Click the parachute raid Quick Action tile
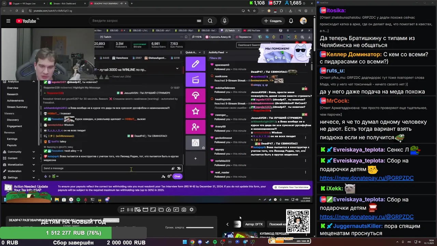 pos(195,96)
